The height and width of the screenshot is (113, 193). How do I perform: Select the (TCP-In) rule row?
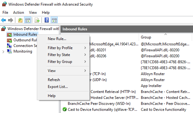pos(98,74)
